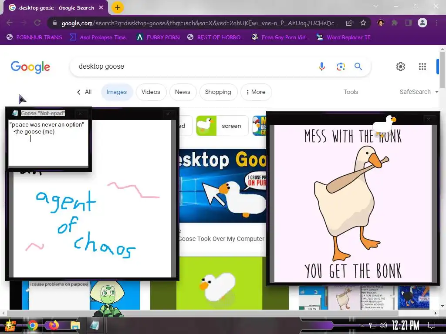The width and height of the screenshot is (446, 334).
Task: Open the More search filters menu
Action: click(256, 92)
